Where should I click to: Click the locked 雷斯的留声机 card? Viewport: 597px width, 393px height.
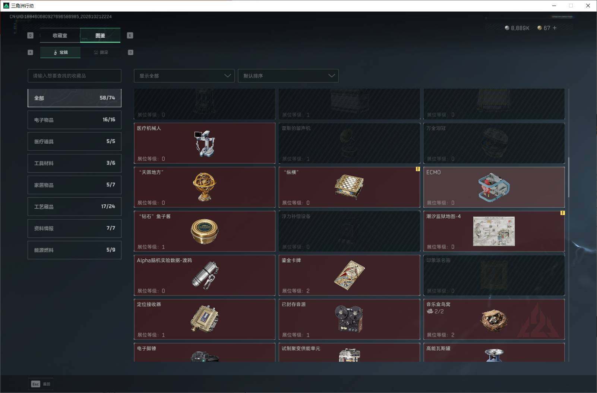[349, 143]
